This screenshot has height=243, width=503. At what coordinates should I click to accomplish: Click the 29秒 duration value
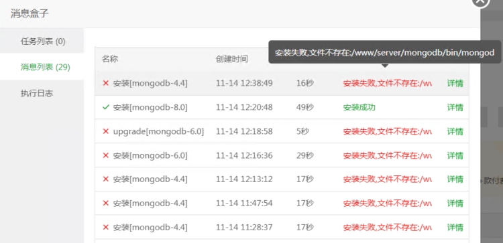[x=304, y=155]
